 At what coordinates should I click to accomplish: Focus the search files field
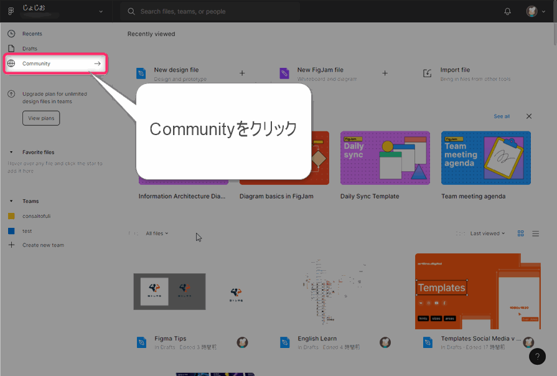210,11
